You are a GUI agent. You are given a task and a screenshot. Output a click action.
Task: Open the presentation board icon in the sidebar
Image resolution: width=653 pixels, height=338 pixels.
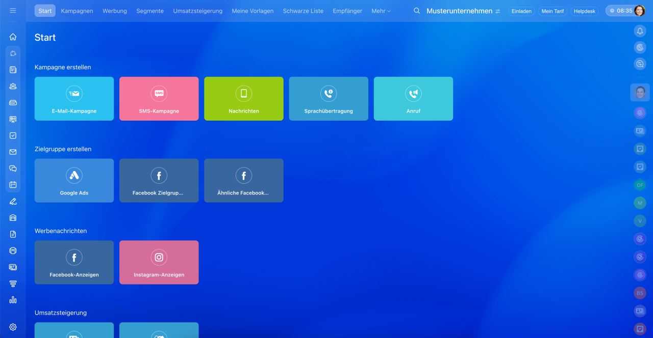coord(13,119)
